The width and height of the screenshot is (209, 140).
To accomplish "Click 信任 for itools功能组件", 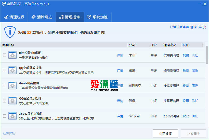I will tap(195, 86).
